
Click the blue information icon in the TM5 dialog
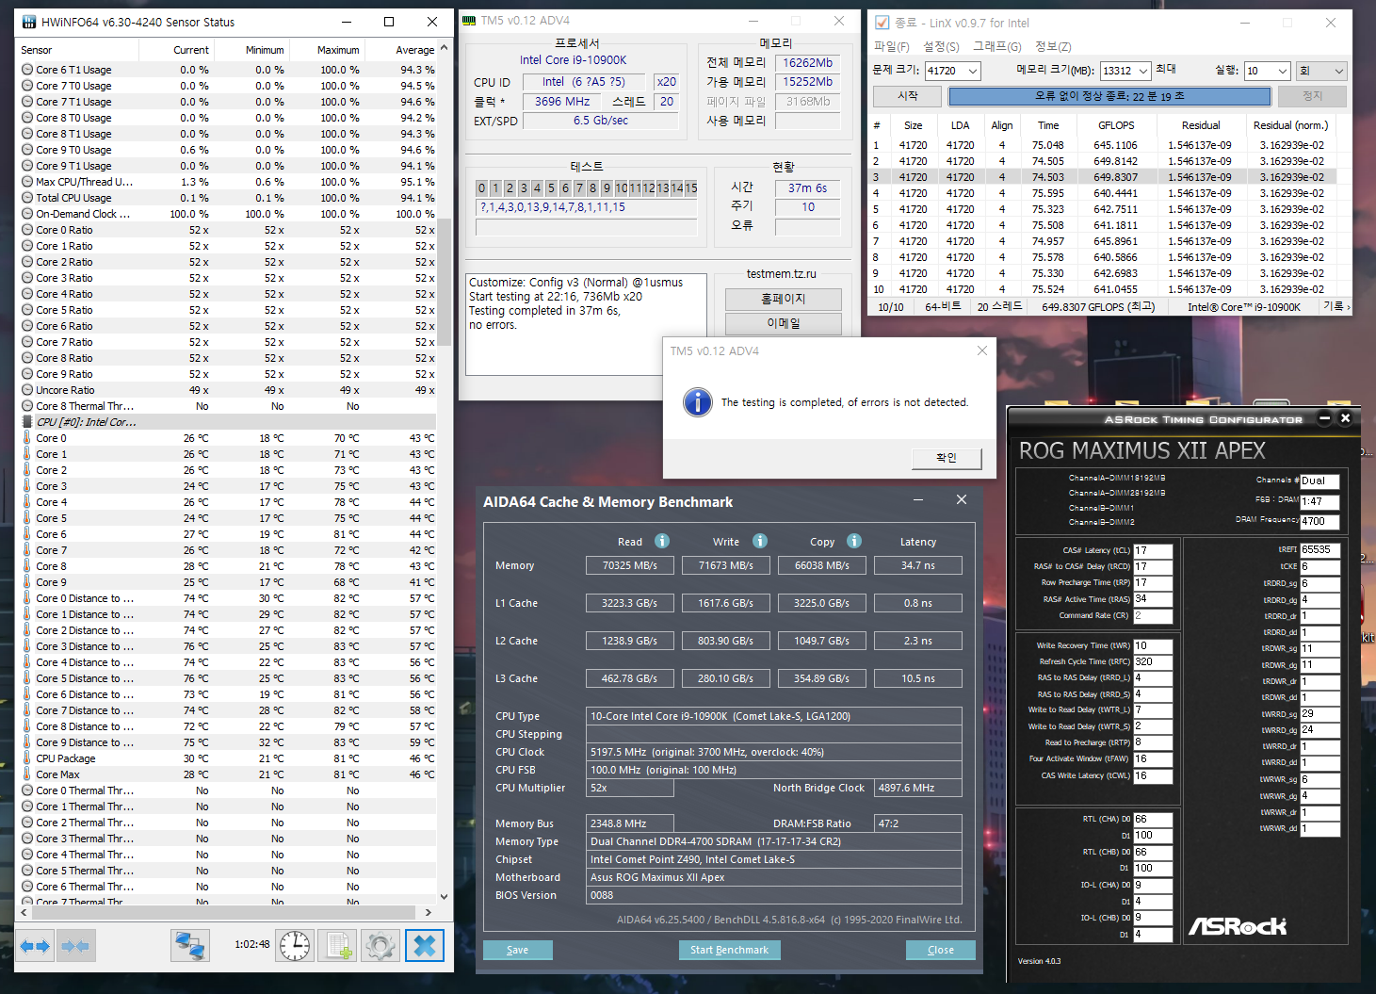tap(697, 402)
